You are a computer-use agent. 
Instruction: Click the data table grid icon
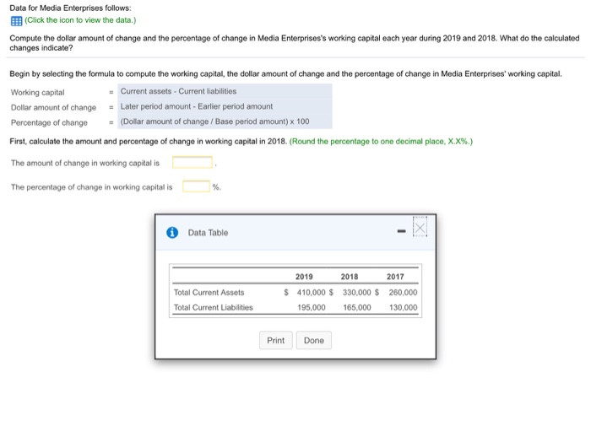click(x=16, y=21)
